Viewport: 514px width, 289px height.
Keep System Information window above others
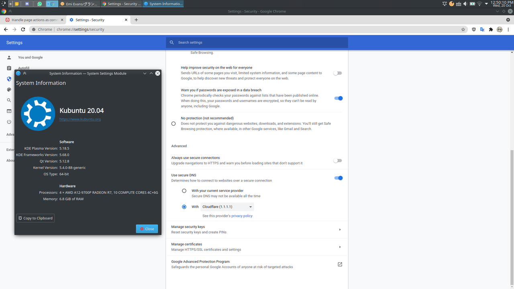[x=24, y=73]
